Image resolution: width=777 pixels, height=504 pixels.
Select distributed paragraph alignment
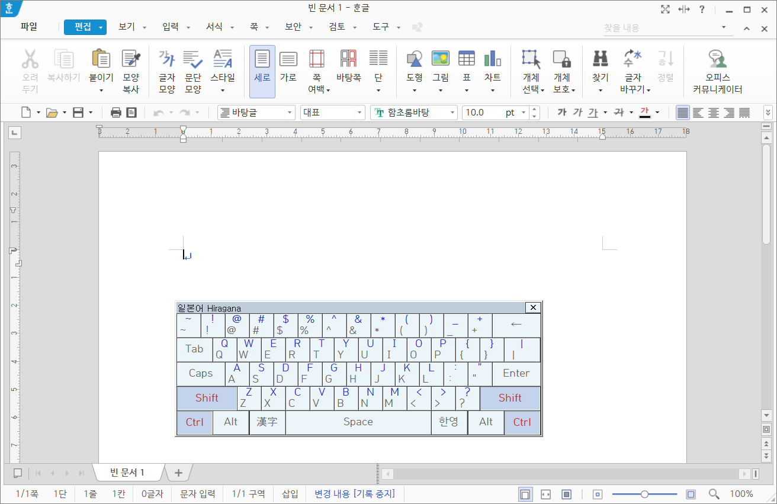(x=744, y=113)
